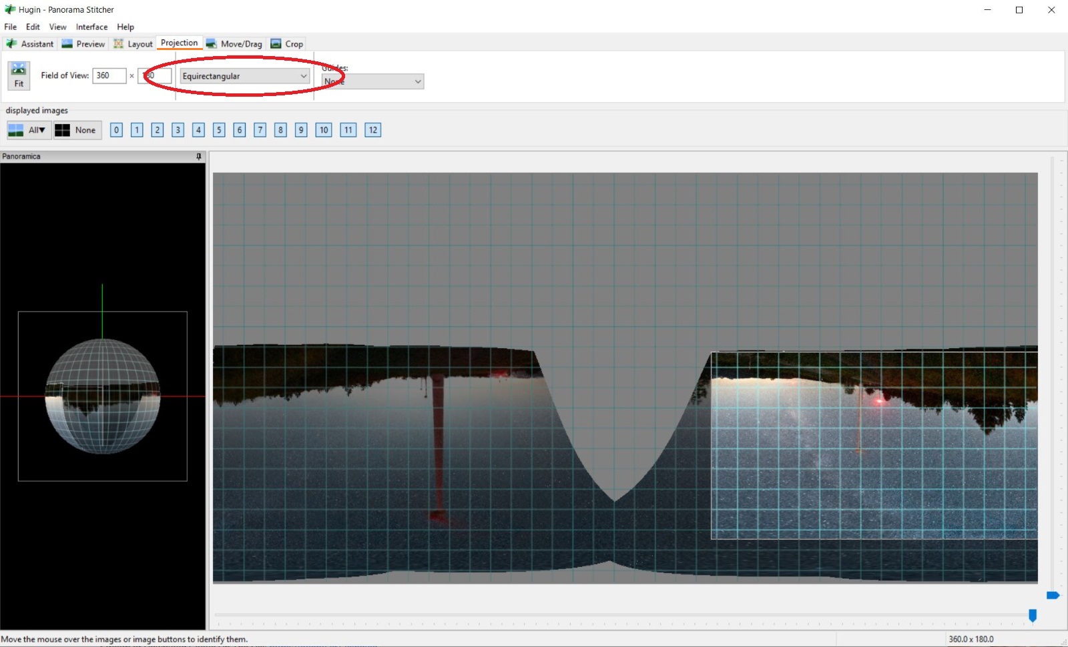Hide all images with None button
The image size is (1068, 647).
(77, 130)
